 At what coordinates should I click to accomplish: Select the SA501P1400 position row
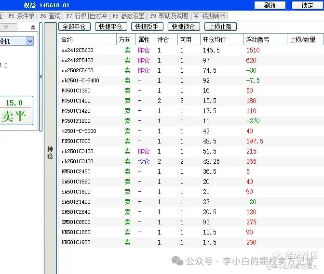(191, 202)
